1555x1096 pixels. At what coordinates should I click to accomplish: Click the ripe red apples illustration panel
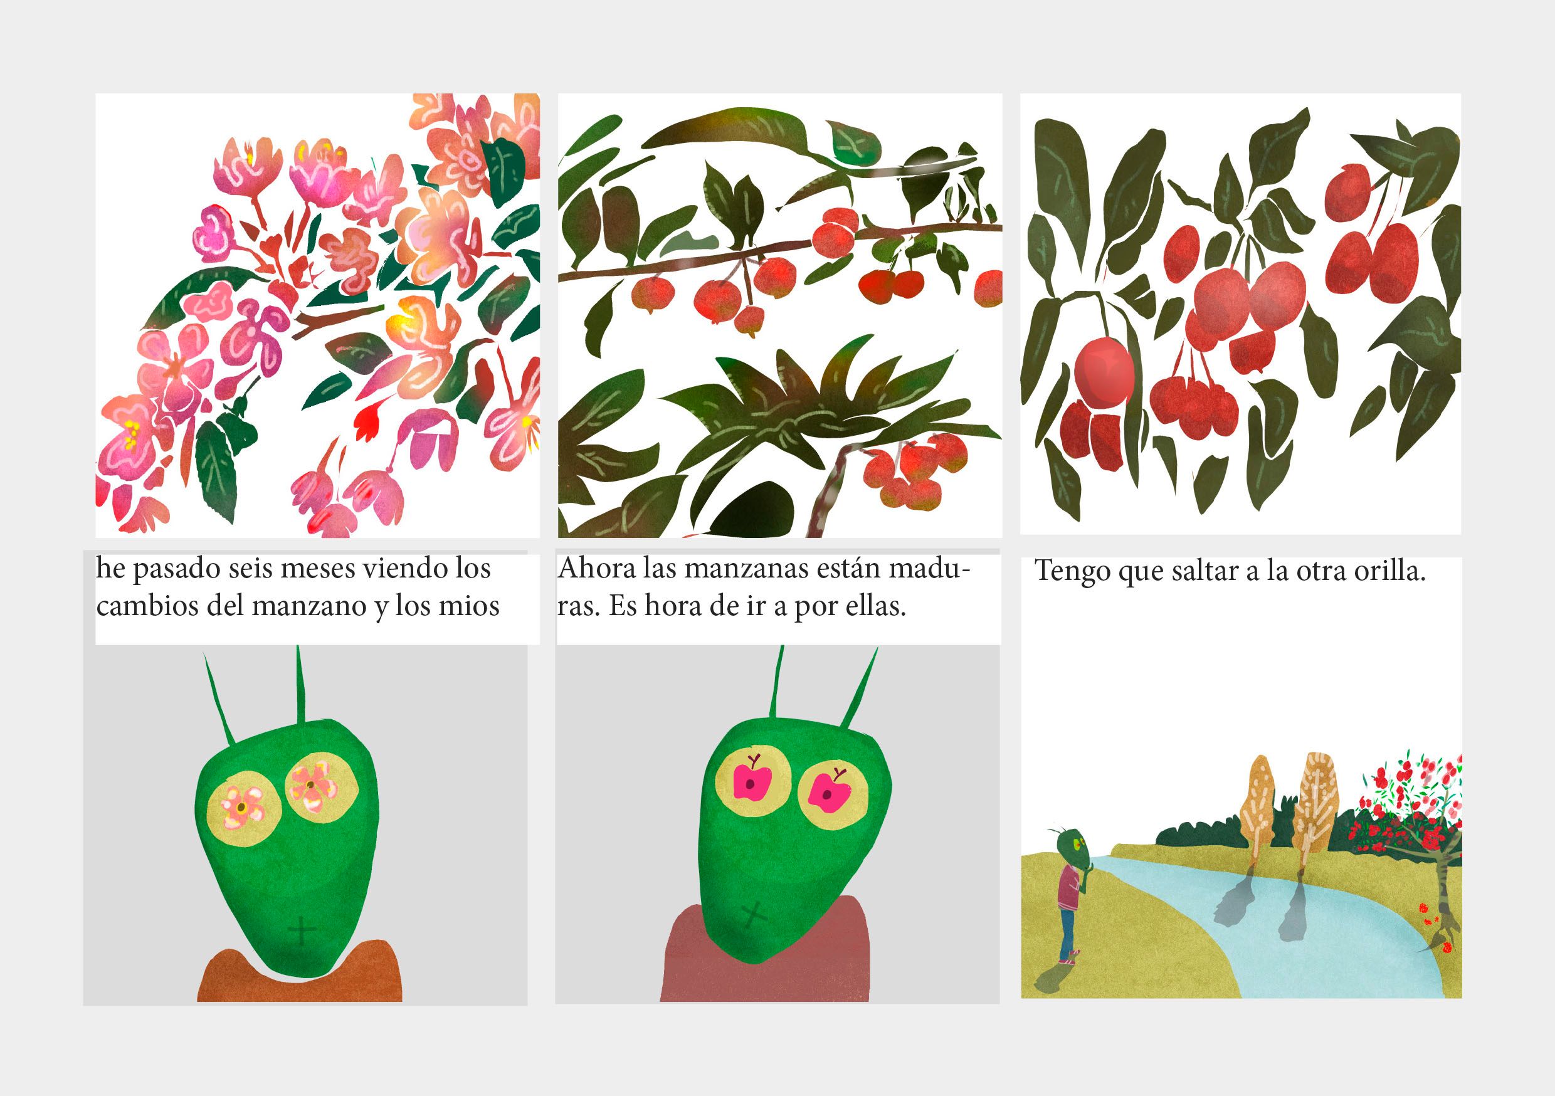click(x=1240, y=314)
